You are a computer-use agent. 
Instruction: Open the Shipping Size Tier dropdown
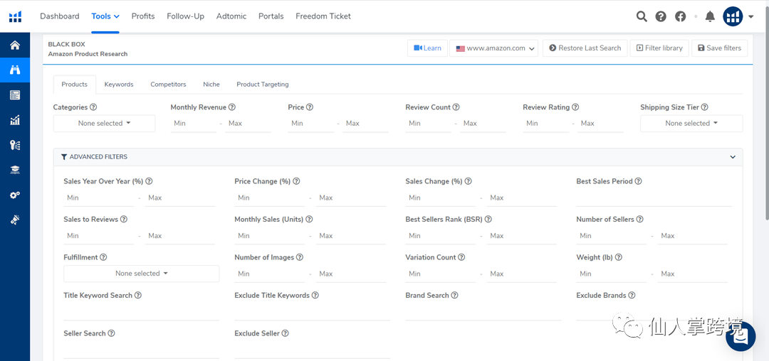[x=691, y=124]
